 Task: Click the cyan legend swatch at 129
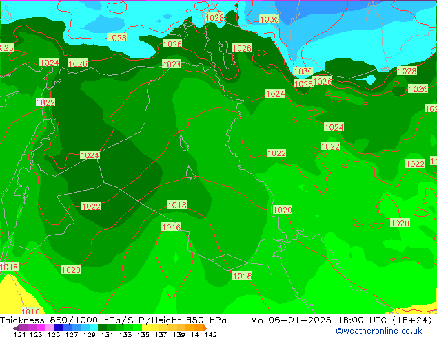94,327
